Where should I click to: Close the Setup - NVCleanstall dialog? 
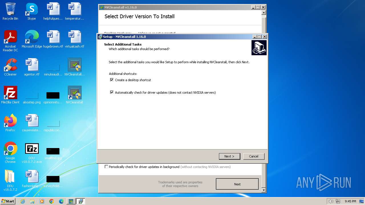264,37
